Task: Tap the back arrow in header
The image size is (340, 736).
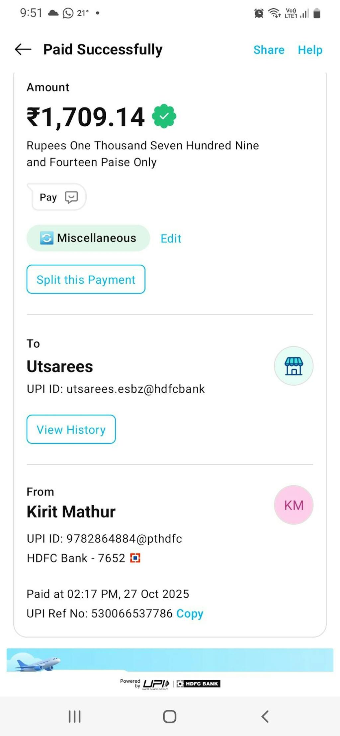Action: (23, 49)
